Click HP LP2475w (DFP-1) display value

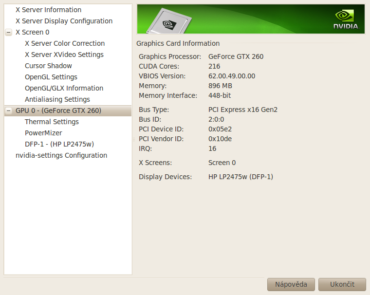coord(240,177)
